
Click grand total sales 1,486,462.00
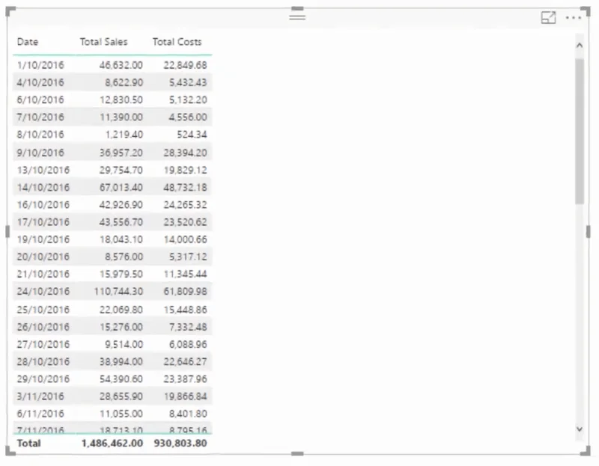(112, 444)
